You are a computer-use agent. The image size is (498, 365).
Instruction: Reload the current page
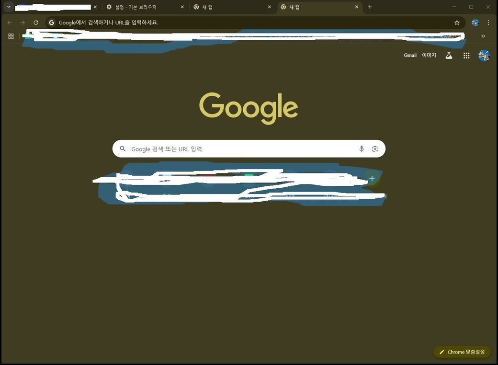pyautogui.click(x=36, y=23)
